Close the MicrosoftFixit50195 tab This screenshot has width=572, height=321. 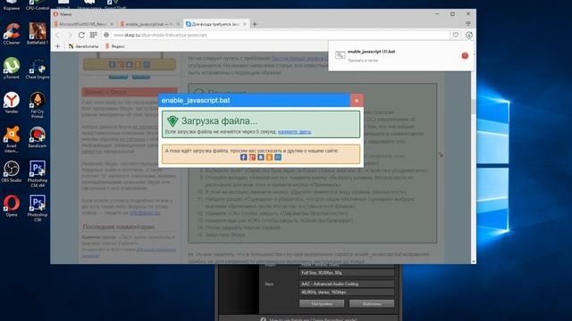112,24
